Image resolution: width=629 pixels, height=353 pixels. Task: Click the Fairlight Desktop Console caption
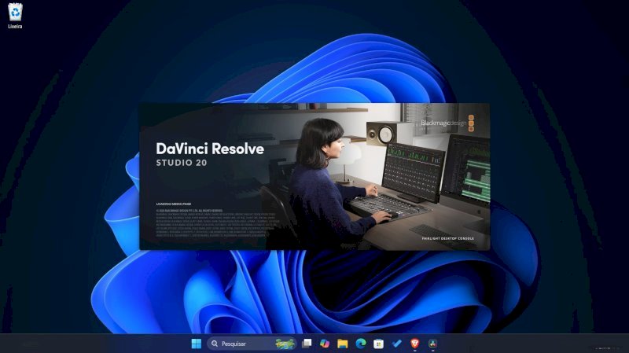[447, 238]
